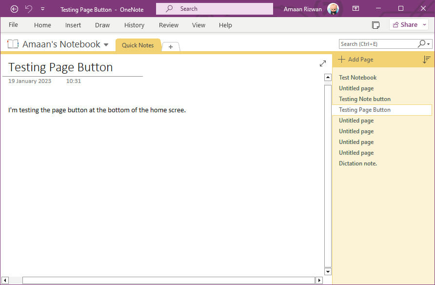Expand page to full view with arrows icon

point(323,63)
